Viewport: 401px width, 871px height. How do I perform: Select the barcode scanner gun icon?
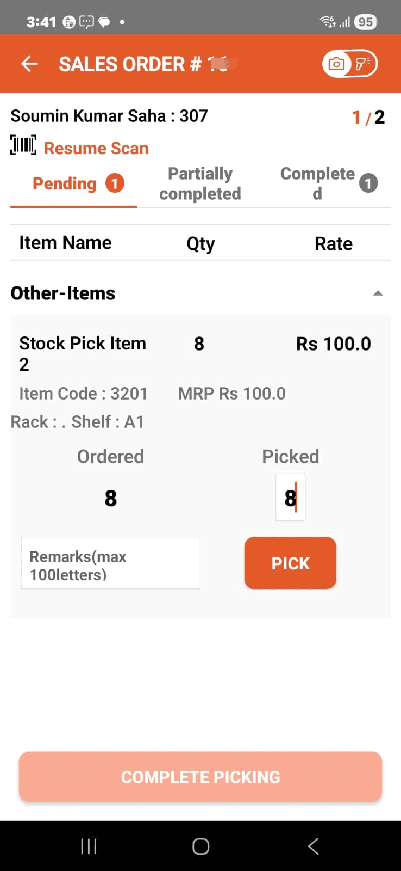coord(362,64)
